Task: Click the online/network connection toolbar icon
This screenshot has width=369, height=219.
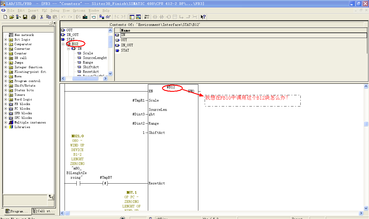Action: [101, 17]
